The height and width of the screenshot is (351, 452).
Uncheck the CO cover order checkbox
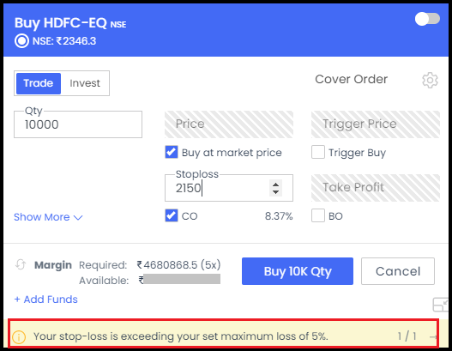pyautogui.click(x=172, y=215)
